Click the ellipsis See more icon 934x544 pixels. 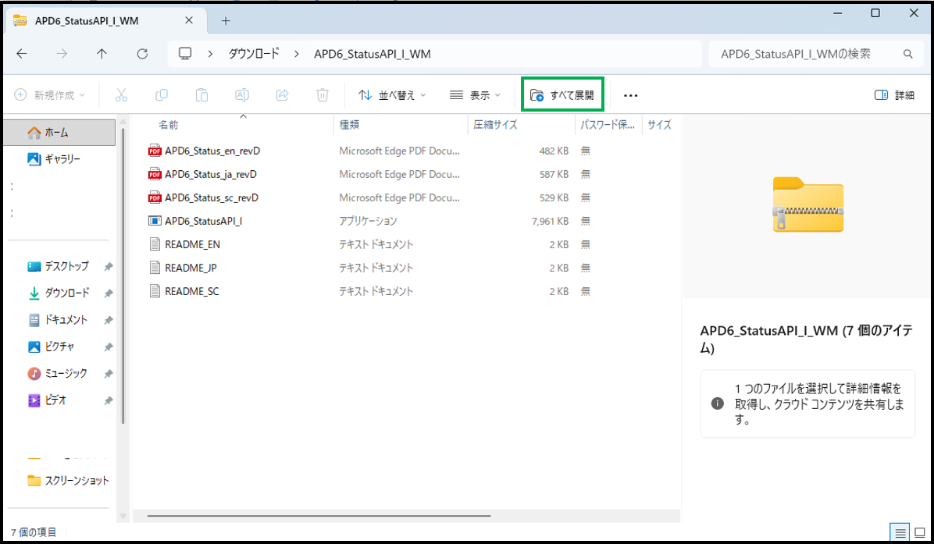[x=630, y=95]
